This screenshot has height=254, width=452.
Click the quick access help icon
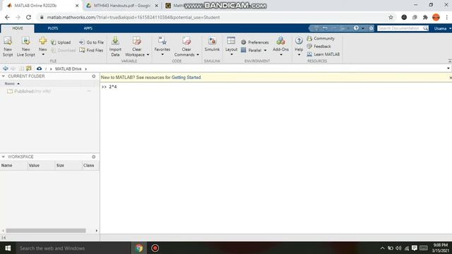[356, 28]
